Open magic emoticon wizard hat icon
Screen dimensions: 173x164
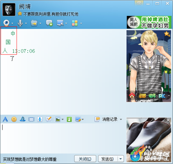coord(22,119)
